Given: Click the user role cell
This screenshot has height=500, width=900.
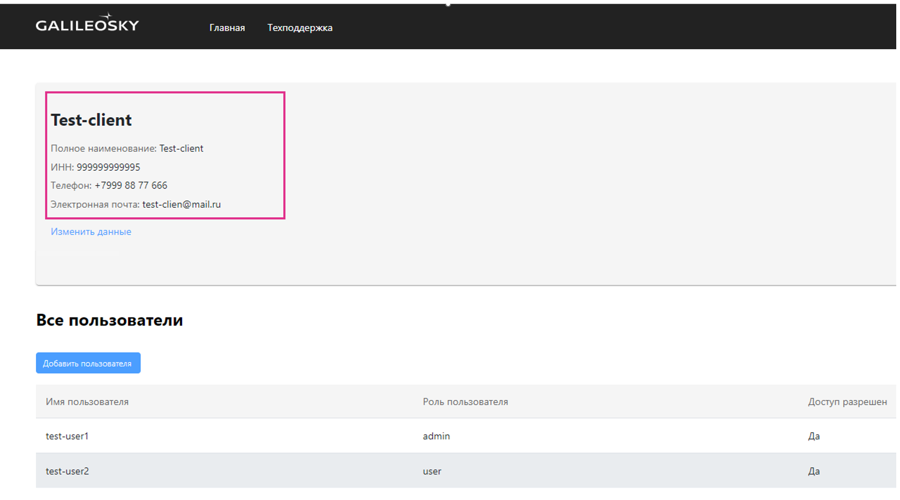Looking at the screenshot, I should 432,471.
